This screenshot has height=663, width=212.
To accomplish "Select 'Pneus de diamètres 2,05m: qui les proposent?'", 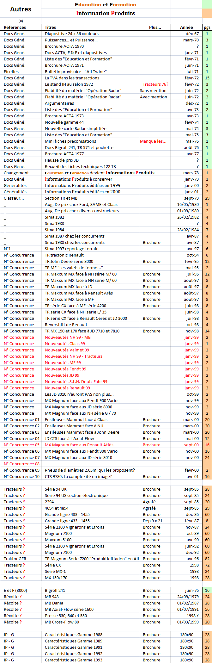I will [x=90, y=470].
